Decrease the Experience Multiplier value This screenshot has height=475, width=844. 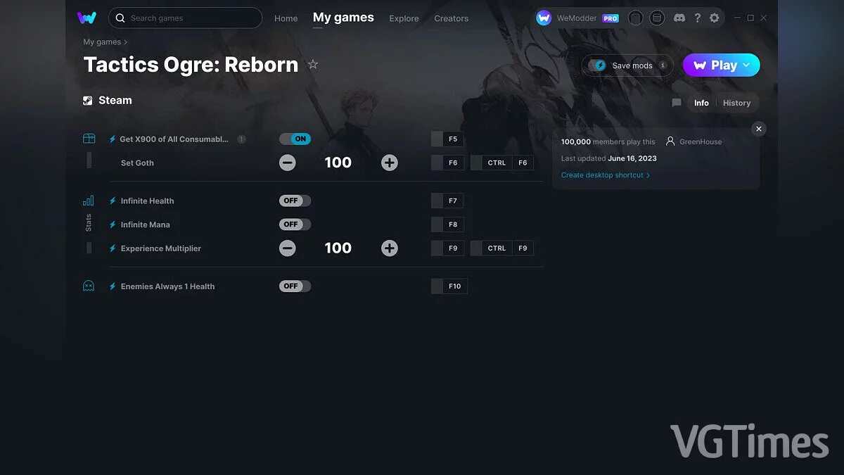288,248
